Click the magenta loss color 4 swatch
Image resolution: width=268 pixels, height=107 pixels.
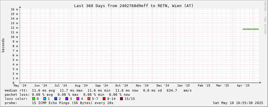click(x=78, y=99)
